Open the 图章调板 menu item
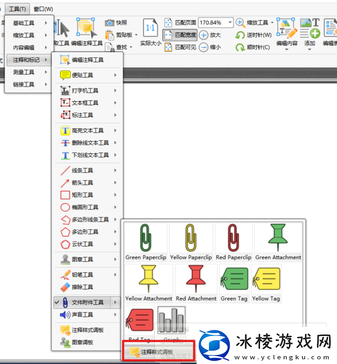Viewport: 337px width, 364px height. [x=87, y=343]
